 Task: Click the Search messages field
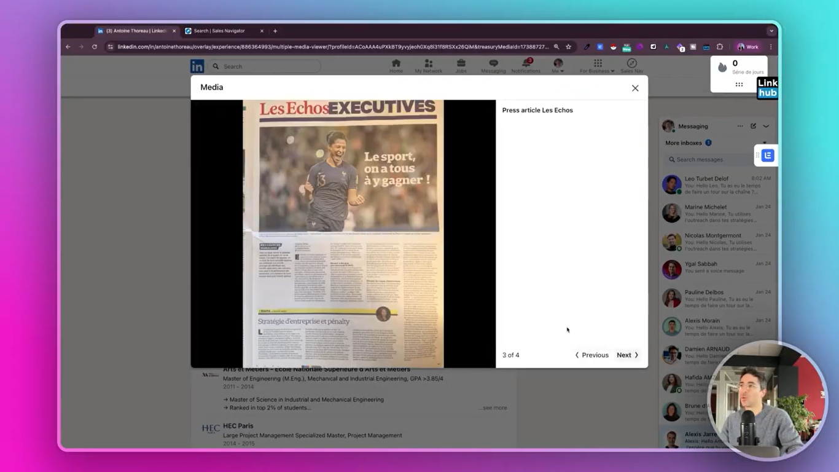click(712, 160)
